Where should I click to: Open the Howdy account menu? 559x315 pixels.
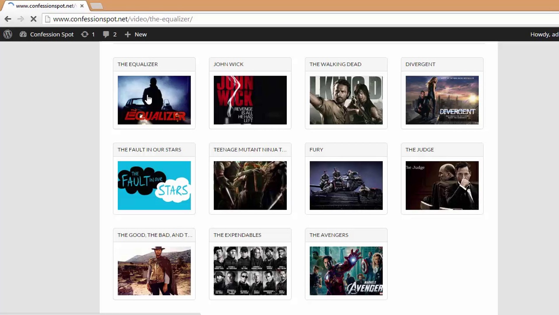click(x=544, y=34)
